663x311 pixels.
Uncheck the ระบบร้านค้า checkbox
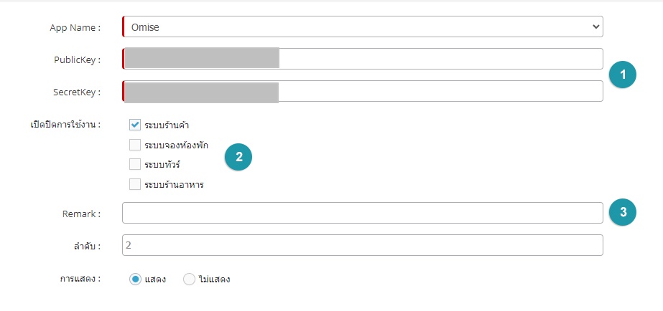(135, 125)
